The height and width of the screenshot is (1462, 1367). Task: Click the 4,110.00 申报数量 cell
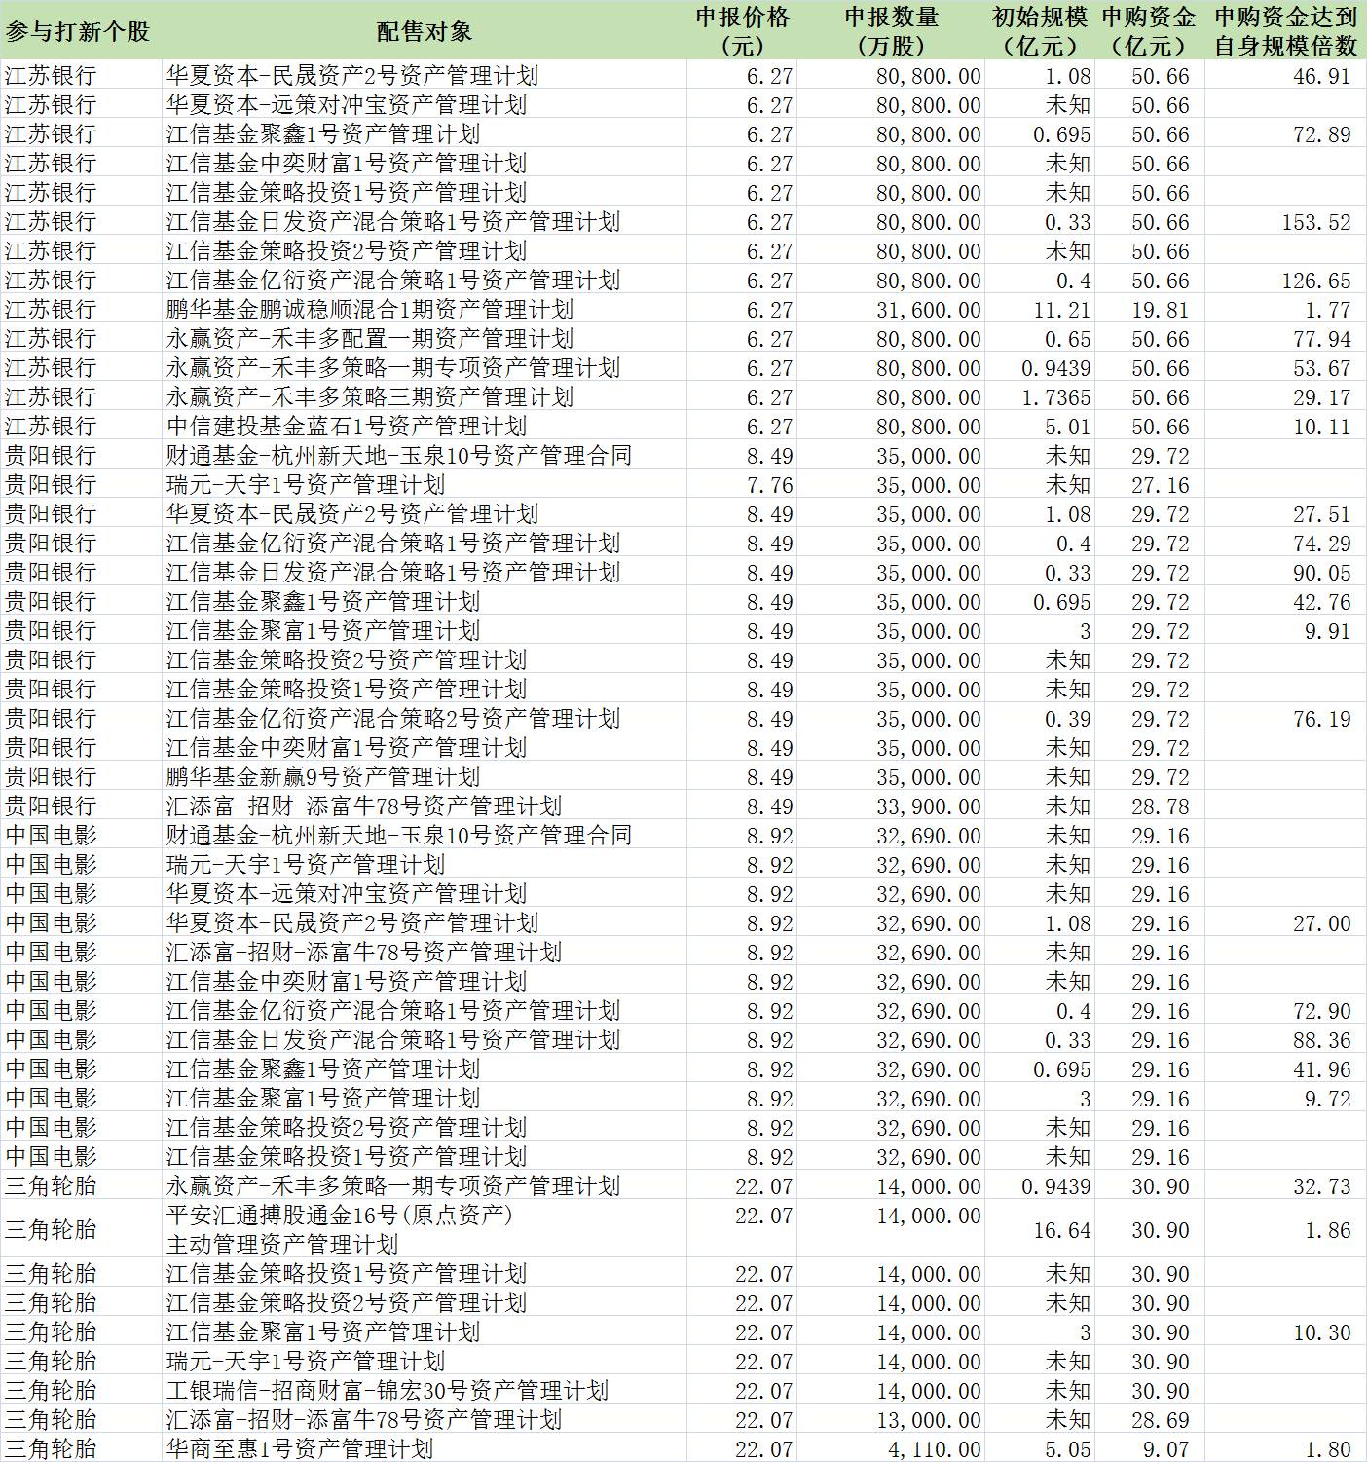tap(935, 1449)
